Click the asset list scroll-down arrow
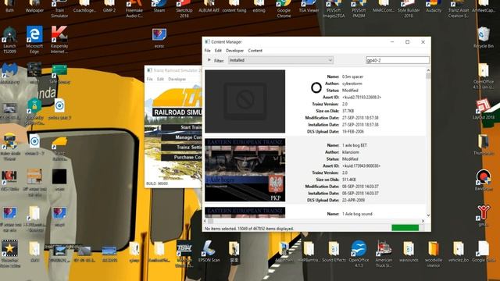 pyautogui.click(x=428, y=215)
